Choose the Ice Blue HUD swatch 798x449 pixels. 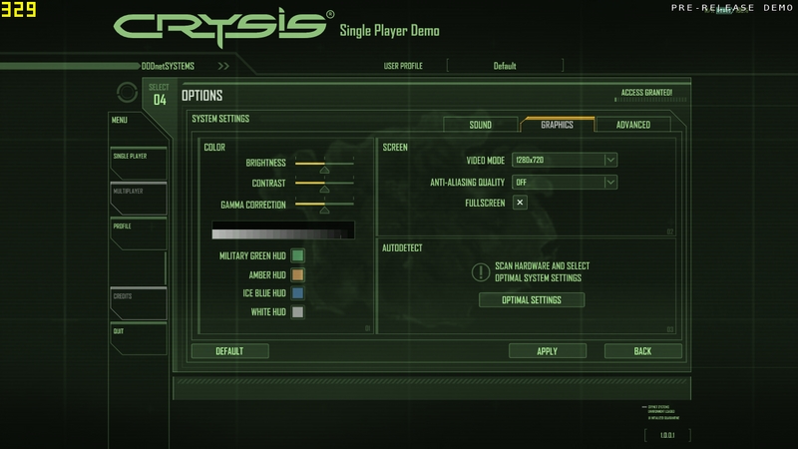297,293
